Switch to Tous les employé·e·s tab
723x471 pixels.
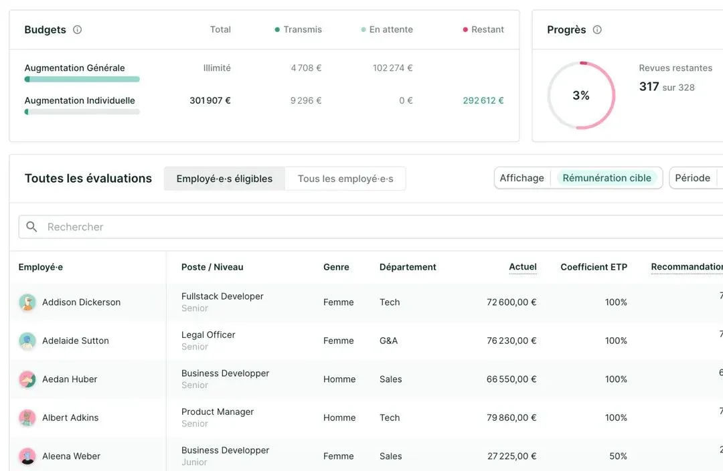345,179
